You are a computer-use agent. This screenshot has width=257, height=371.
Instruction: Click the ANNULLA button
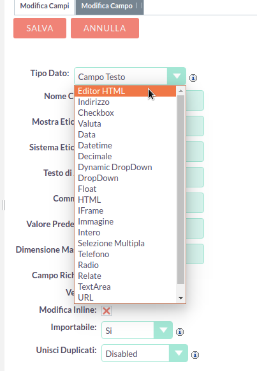click(105, 28)
